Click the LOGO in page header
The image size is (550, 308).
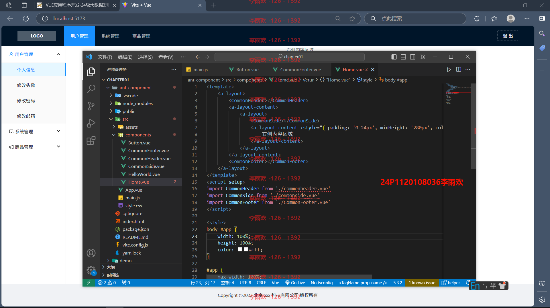coord(37,36)
